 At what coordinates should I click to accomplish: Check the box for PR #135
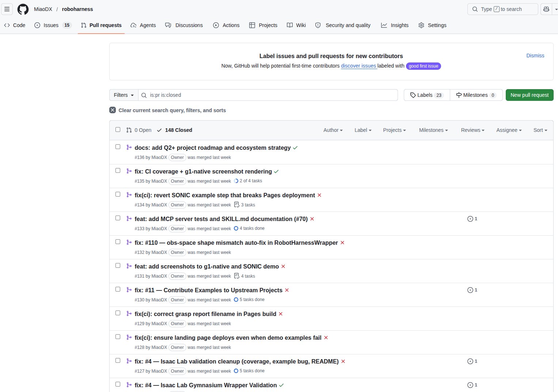point(118,170)
